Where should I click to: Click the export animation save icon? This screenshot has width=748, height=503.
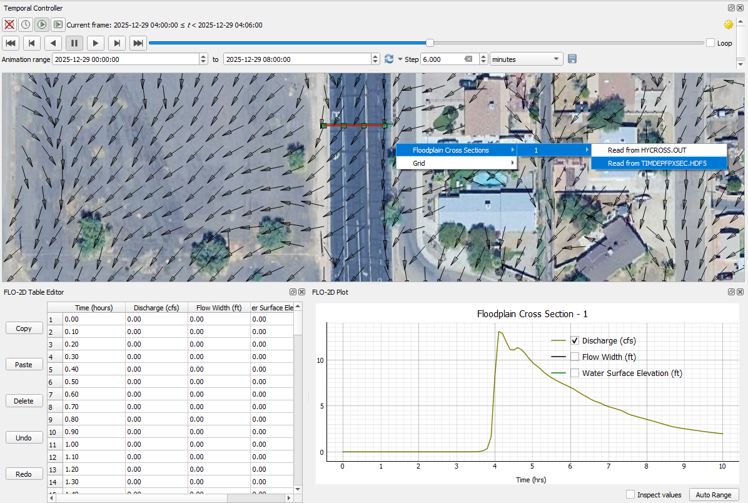(572, 59)
